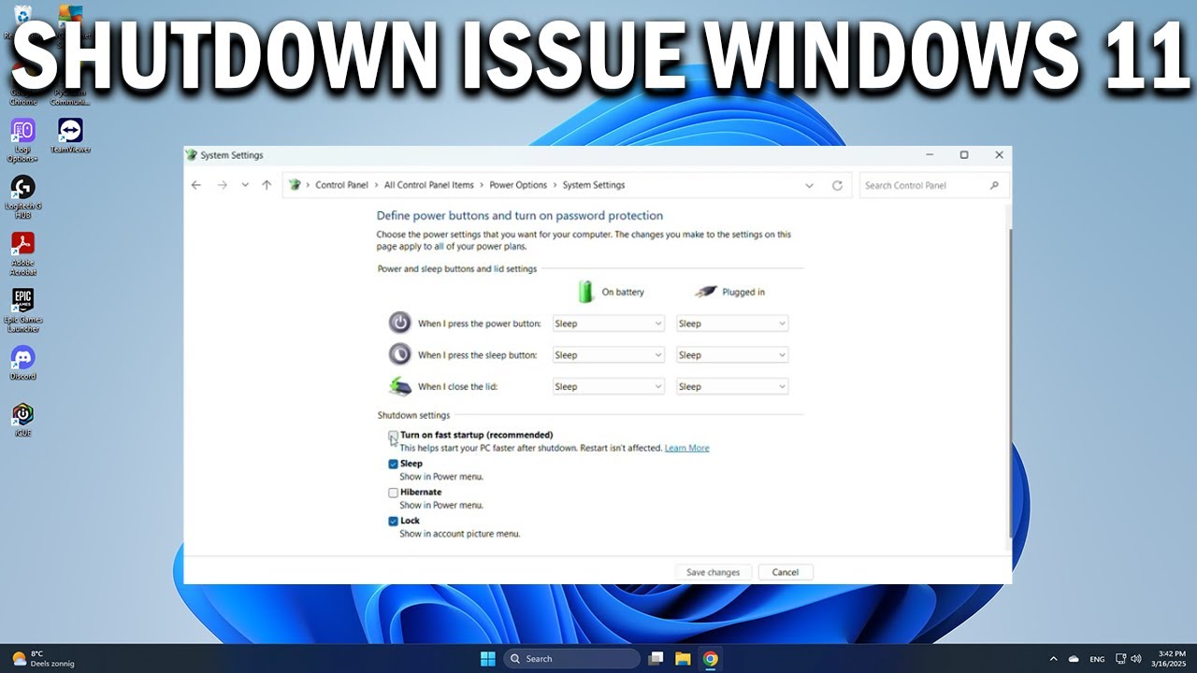Open Adobe Acrobat desktop icon

(x=22, y=253)
